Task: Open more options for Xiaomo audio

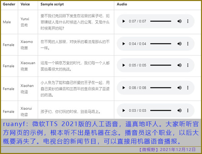Action: [188, 44]
